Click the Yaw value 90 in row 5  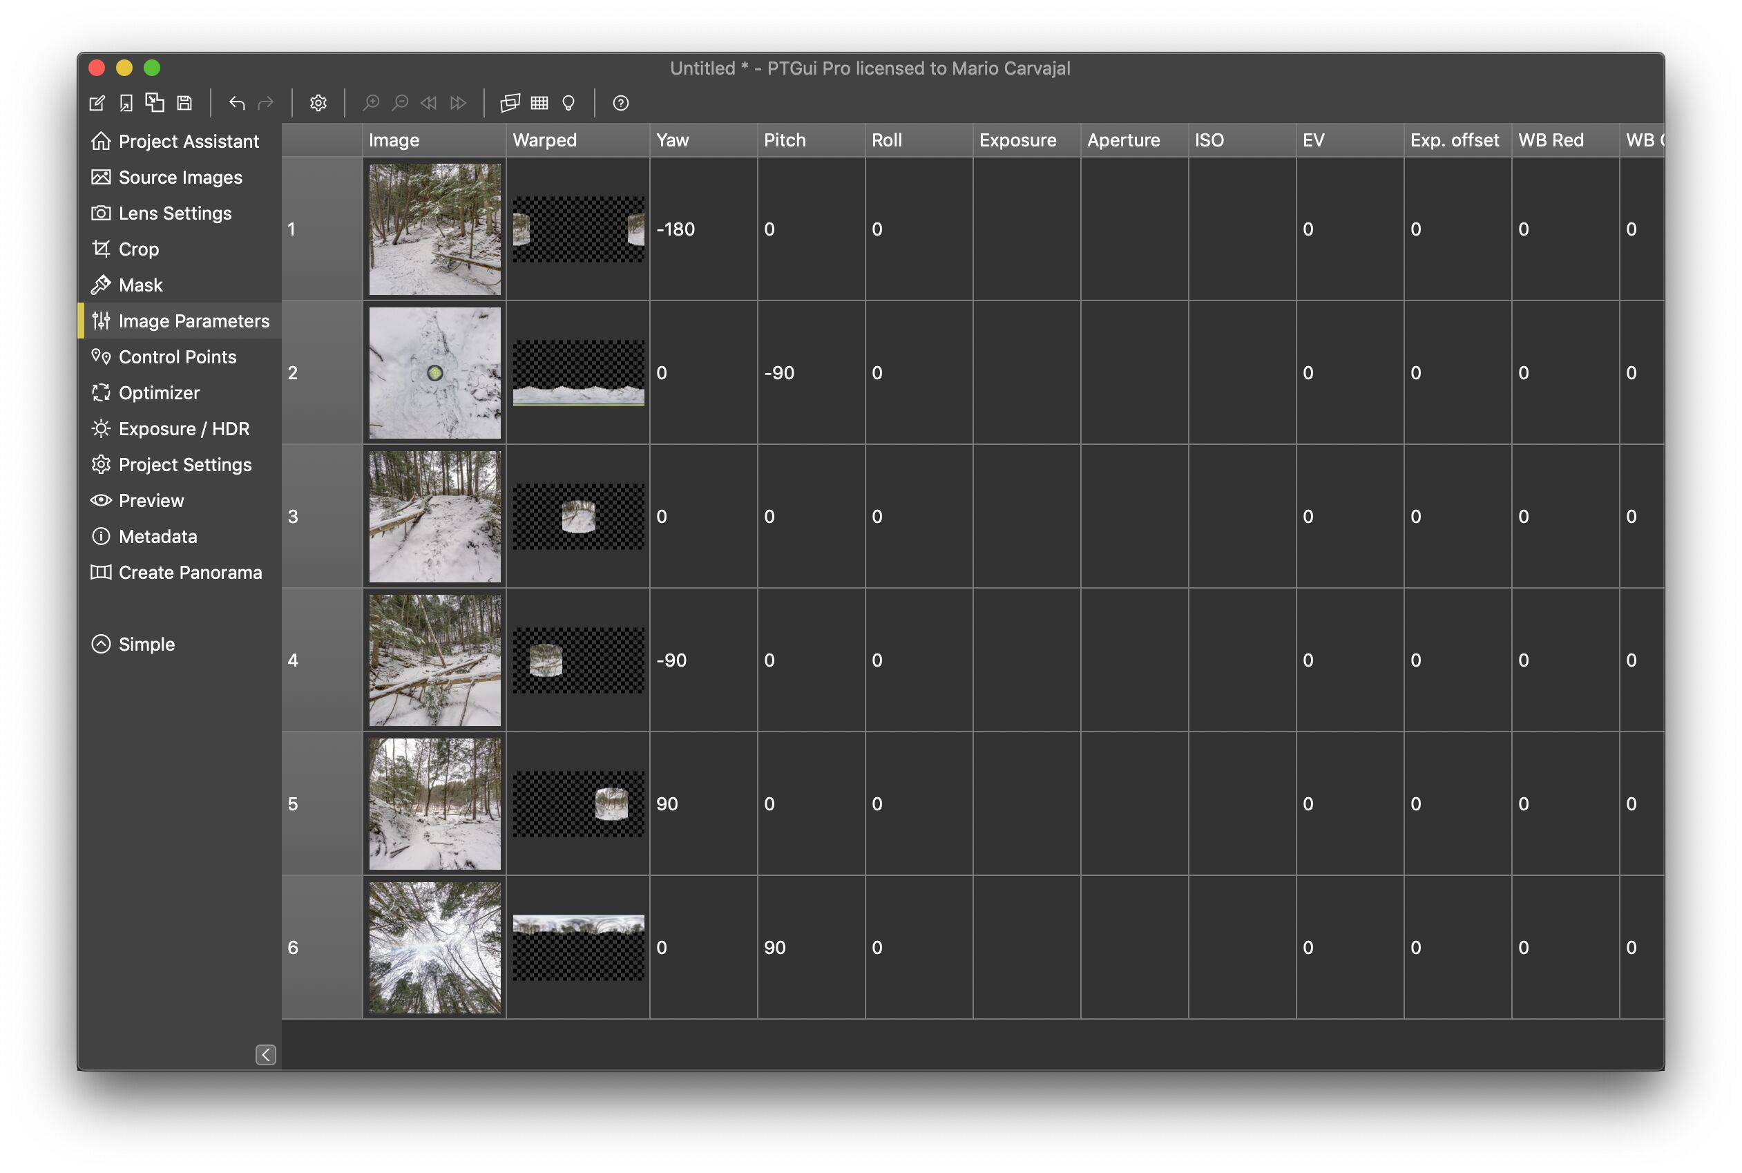pyautogui.click(x=667, y=803)
